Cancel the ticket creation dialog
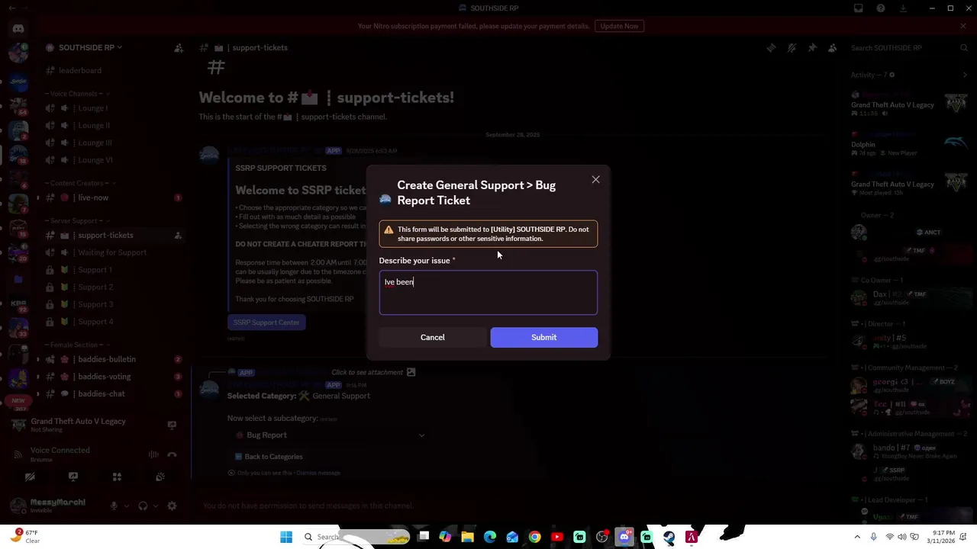The width and height of the screenshot is (977, 549). (432, 337)
